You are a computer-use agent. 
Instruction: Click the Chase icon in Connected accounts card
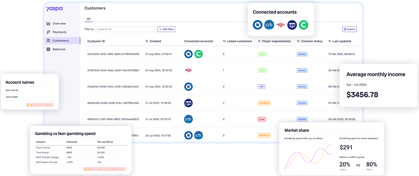tap(258, 25)
